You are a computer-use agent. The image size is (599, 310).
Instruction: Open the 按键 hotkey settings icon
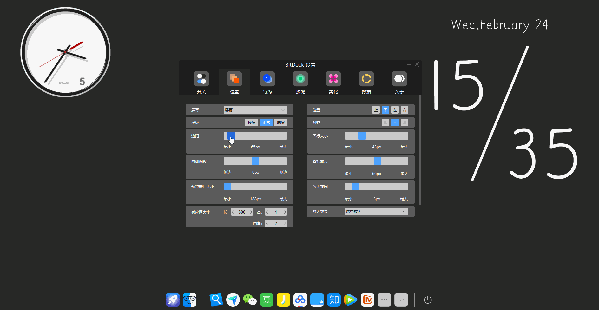[x=300, y=79]
